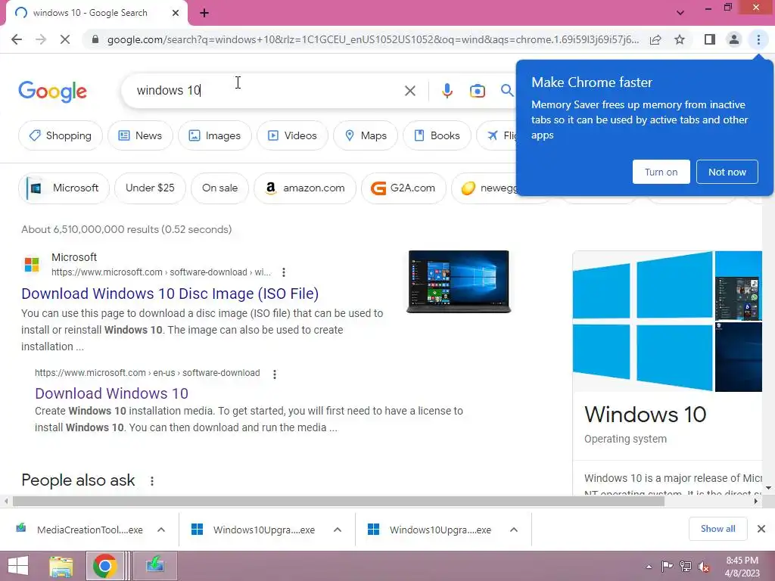This screenshot has height=581, width=775.
Task: Stop loading the page
Action: (65, 39)
